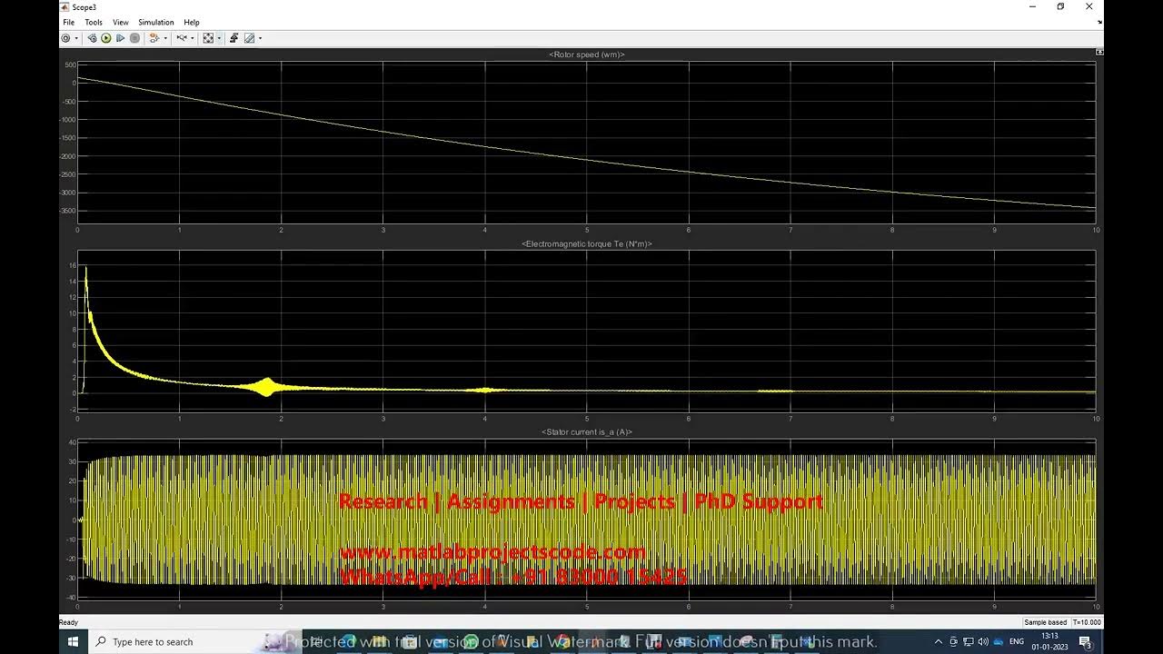Click Step Forward toolbar button
Image resolution: width=1163 pixels, height=654 pixels.
[120, 38]
